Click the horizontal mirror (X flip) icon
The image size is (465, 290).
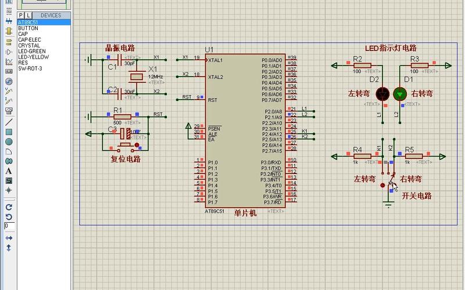tap(9, 238)
